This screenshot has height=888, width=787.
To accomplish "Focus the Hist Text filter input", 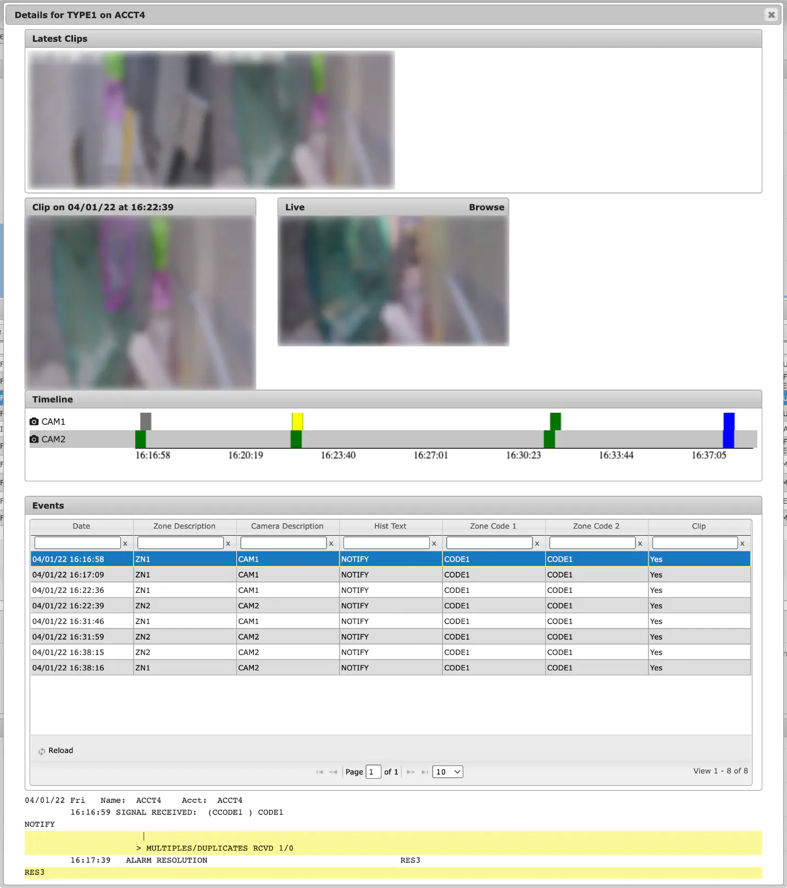I will pyautogui.click(x=386, y=543).
